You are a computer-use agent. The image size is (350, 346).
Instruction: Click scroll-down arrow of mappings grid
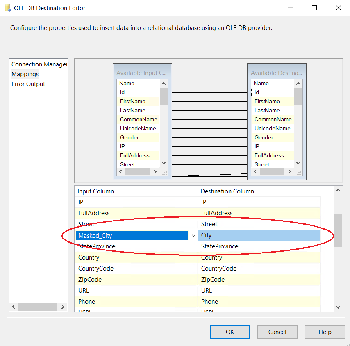point(338,307)
